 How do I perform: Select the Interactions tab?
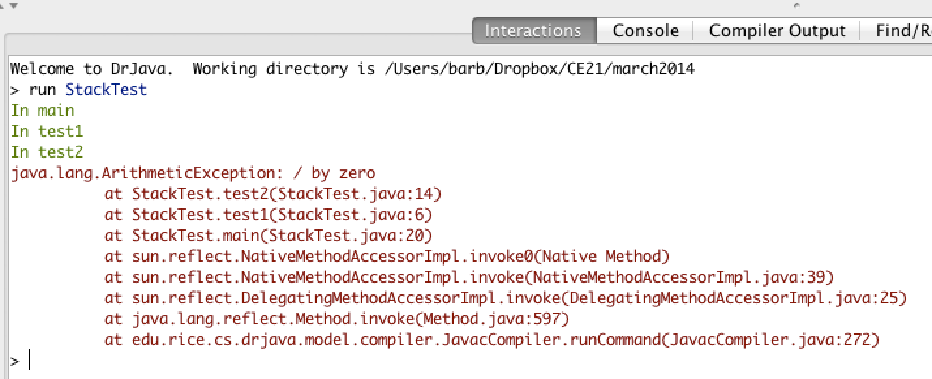pos(533,31)
